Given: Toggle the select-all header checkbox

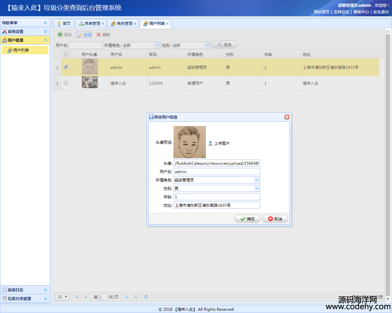Looking at the screenshot, I should (66, 54).
